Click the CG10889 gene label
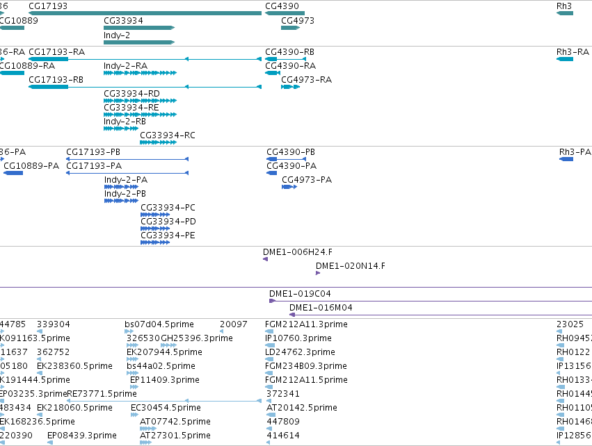 click(19, 20)
